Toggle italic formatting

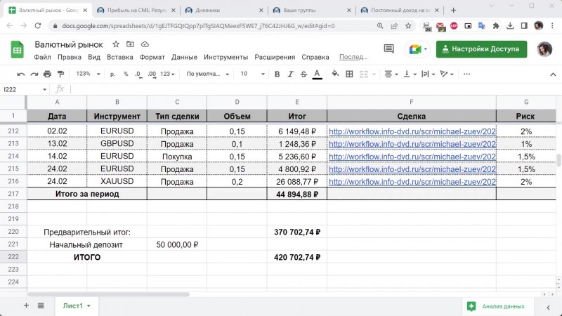(x=290, y=74)
